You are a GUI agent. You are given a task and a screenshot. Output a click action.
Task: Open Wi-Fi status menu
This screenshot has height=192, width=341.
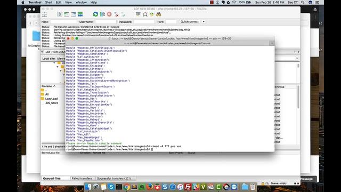(x=234, y=2)
